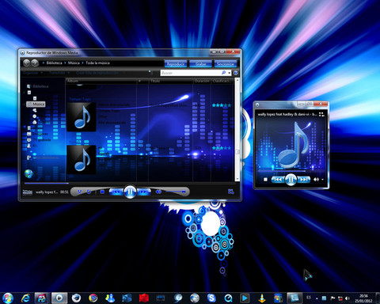Open the Transmitir menu
This screenshot has width=380, height=304.
click(59, 73)
